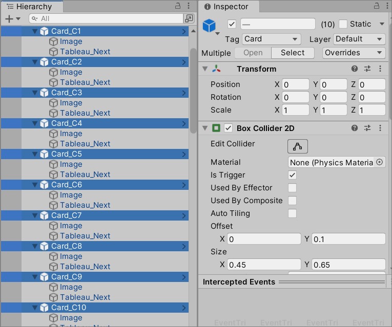Viewport: 392px width, 327px height.
Task: Open Box Collider 2D help reference
Action: tap(355, 128)
